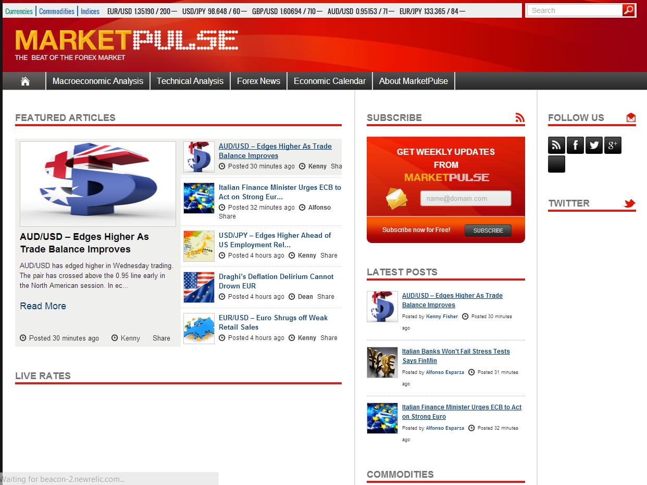This screenshot has height=485, width=647.
Task: Click the Twitter bird icon beside Twitter heading
Action: point(630,203)
